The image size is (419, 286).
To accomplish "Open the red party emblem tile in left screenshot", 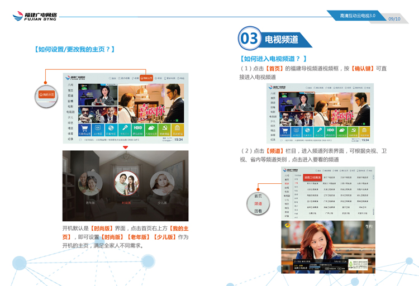I will click(164, 130).
